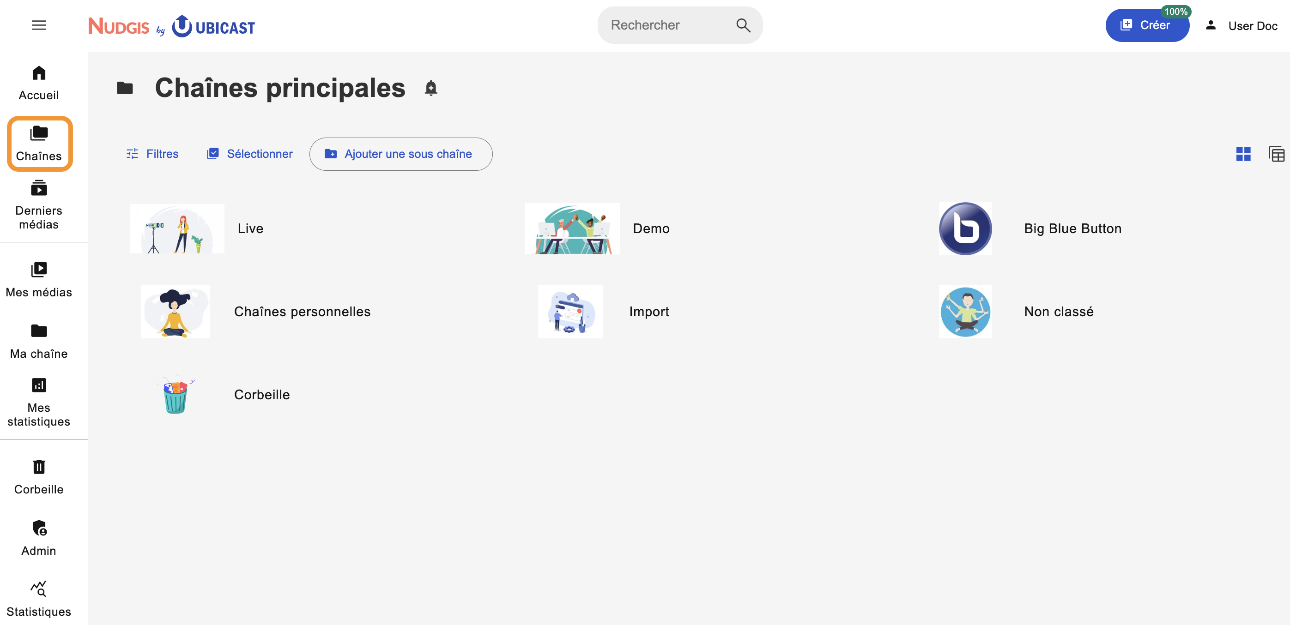The height and width of the screenshot is (625, 1290).
Task: Open the Non classé channel link
Action: tap(1059, 312)
